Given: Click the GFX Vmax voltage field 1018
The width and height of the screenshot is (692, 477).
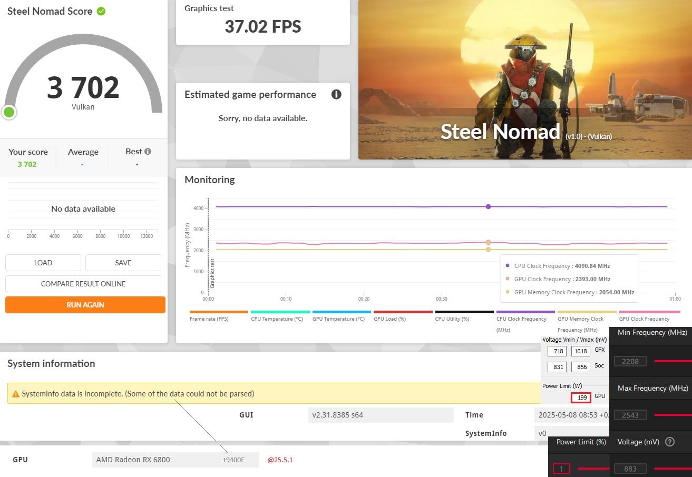Looking at the screenshot, I should (x=581, y=351).
